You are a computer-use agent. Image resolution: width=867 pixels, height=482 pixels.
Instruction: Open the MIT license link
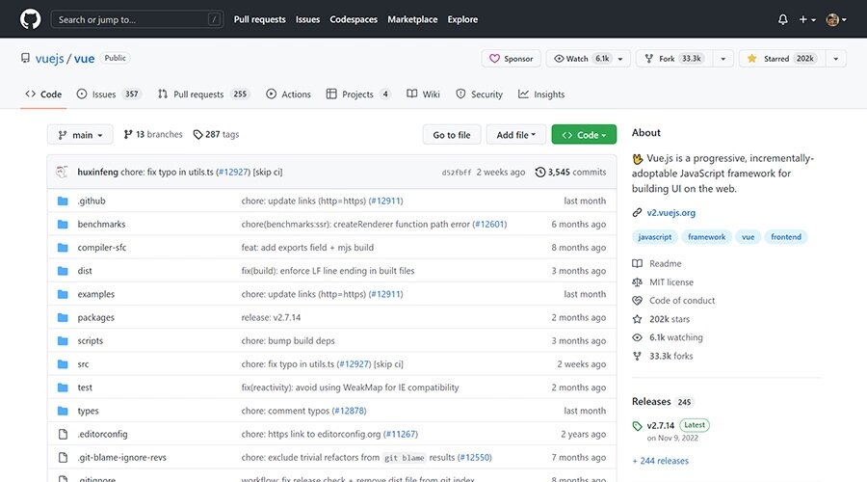[663, 282]
